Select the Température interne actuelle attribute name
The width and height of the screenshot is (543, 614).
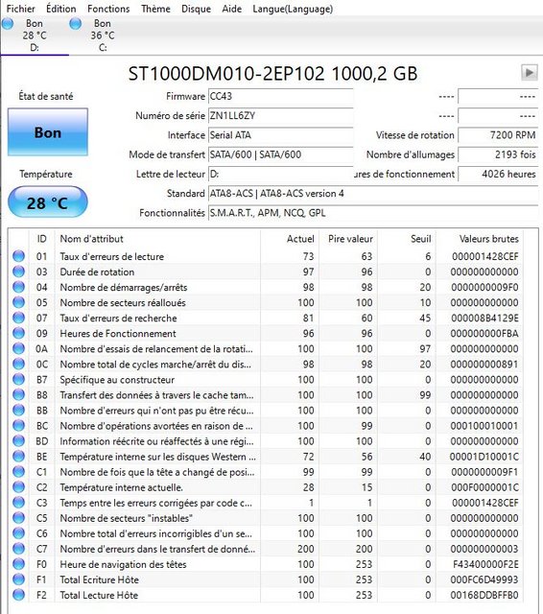[122, 487]
